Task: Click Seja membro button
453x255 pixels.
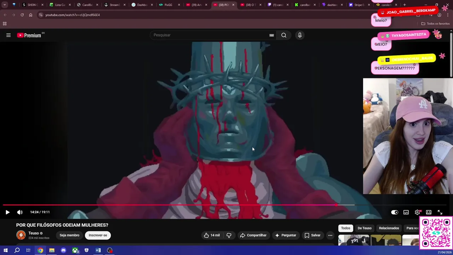Action: (69, 235)
